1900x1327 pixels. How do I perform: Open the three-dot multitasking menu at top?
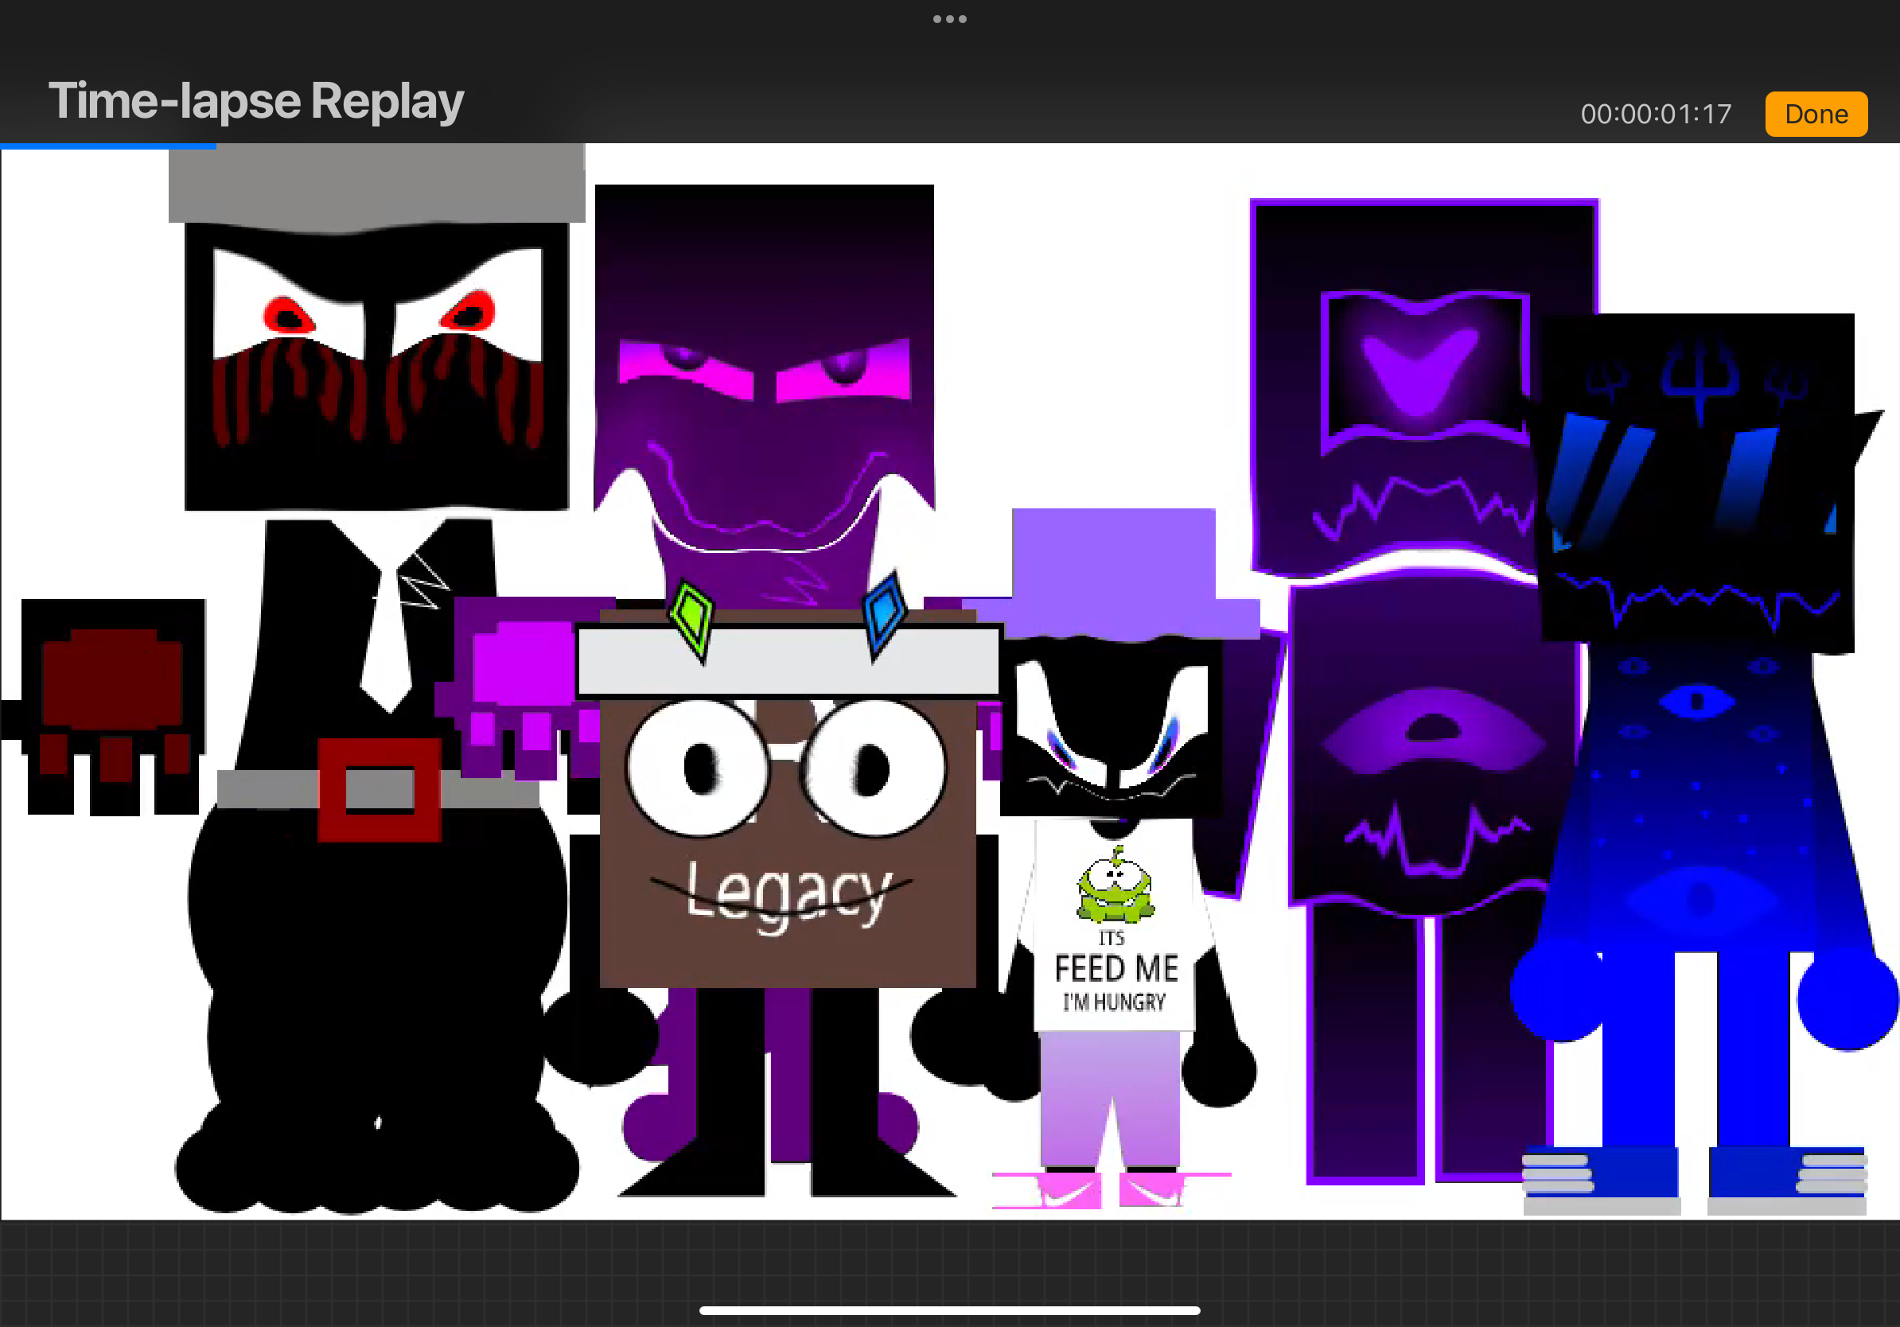[949, 19]
